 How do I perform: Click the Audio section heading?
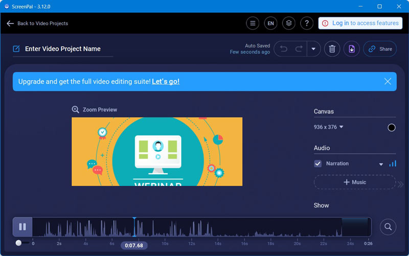322,148
